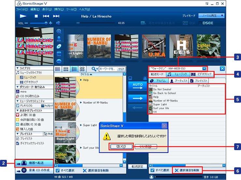Screen dimensions: 241x180
Task: Collapse the ライブラリ tree section
Action: 17,68
